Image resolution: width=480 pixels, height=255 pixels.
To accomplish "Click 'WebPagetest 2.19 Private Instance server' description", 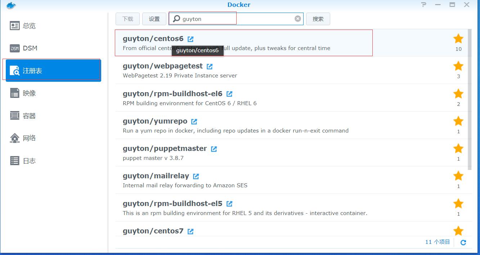I will [180, 76].
